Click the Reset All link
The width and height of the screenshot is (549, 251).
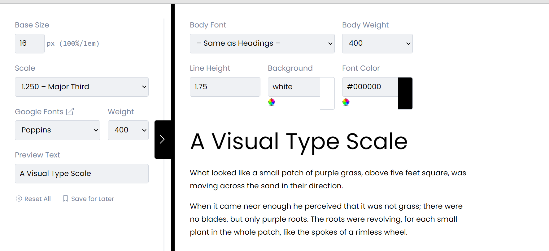pyautogui.click(x=33, y=199)
